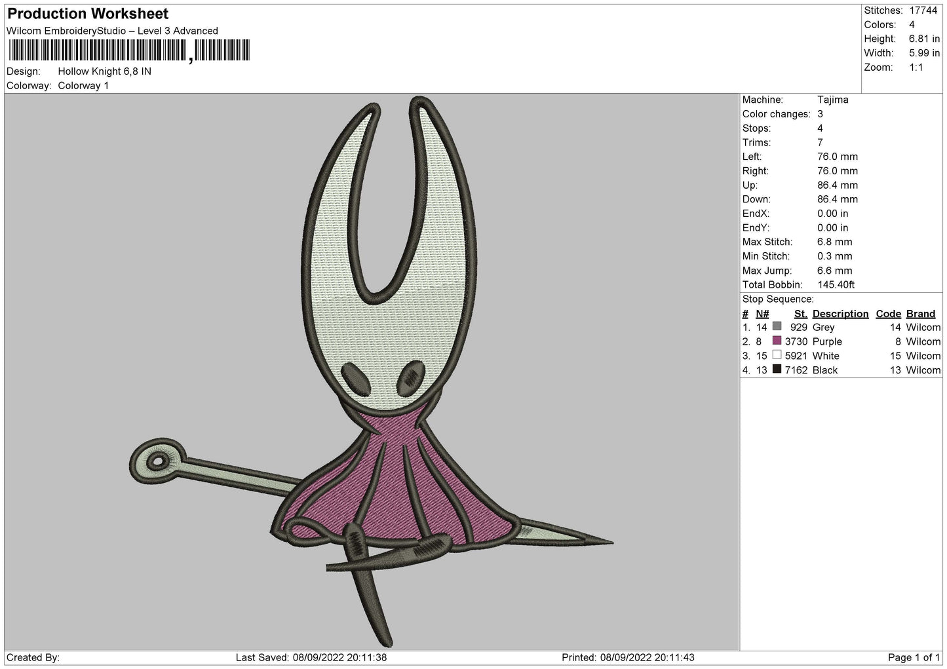Click the Description column header

(x=840, y=314)
